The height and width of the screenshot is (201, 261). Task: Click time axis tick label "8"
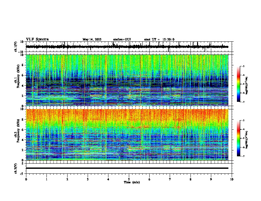pos(190,179)
